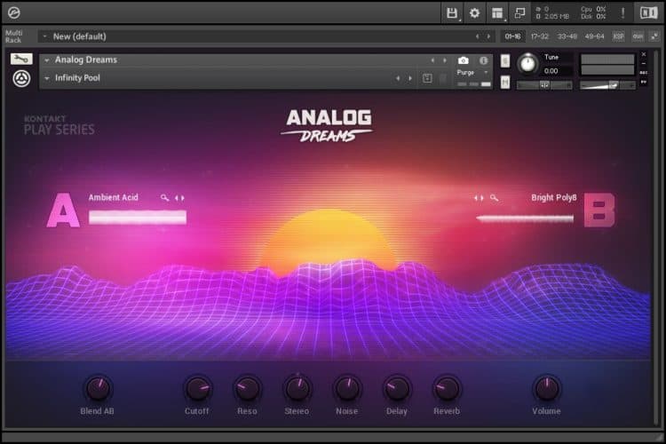Select the large A sound source
Image resolution: width=666 pixels, height=444 pixels.
click(63, 212)
